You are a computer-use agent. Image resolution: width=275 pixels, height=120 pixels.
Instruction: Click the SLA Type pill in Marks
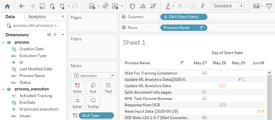coord(96,116)
